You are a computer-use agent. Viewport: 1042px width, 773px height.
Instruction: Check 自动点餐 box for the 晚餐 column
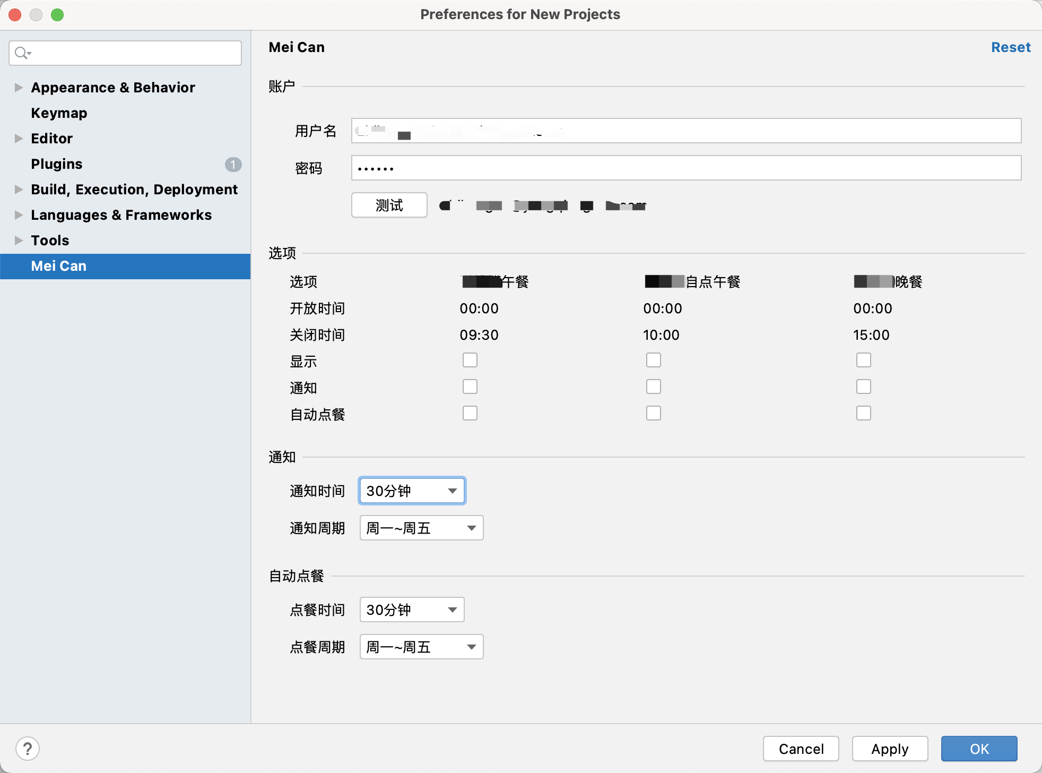point(864,414)
